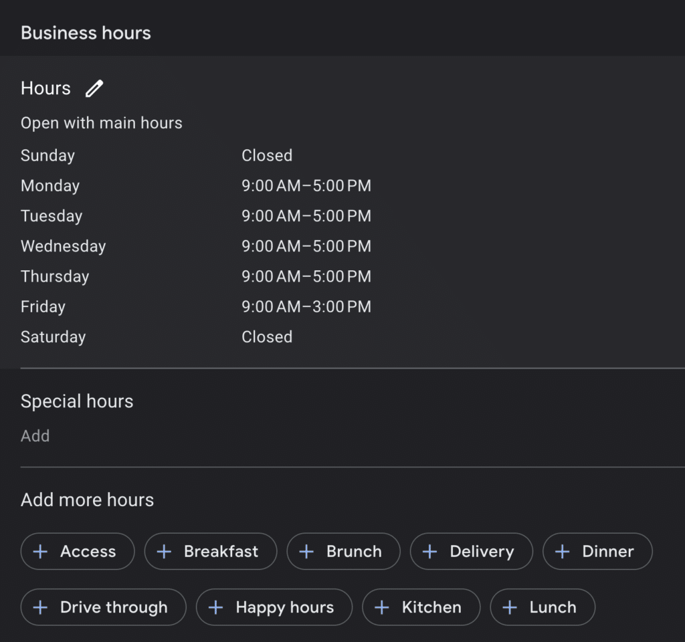
Task: Click the plus icon on the Breakfast chip
Action: (x=163, y=551)
